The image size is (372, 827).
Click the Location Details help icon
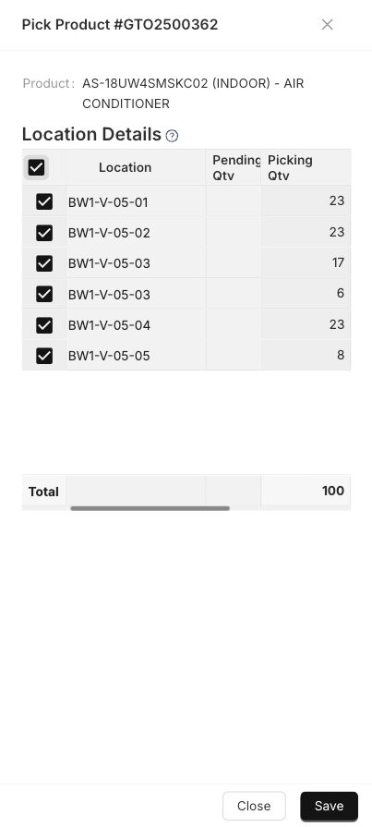172,136
